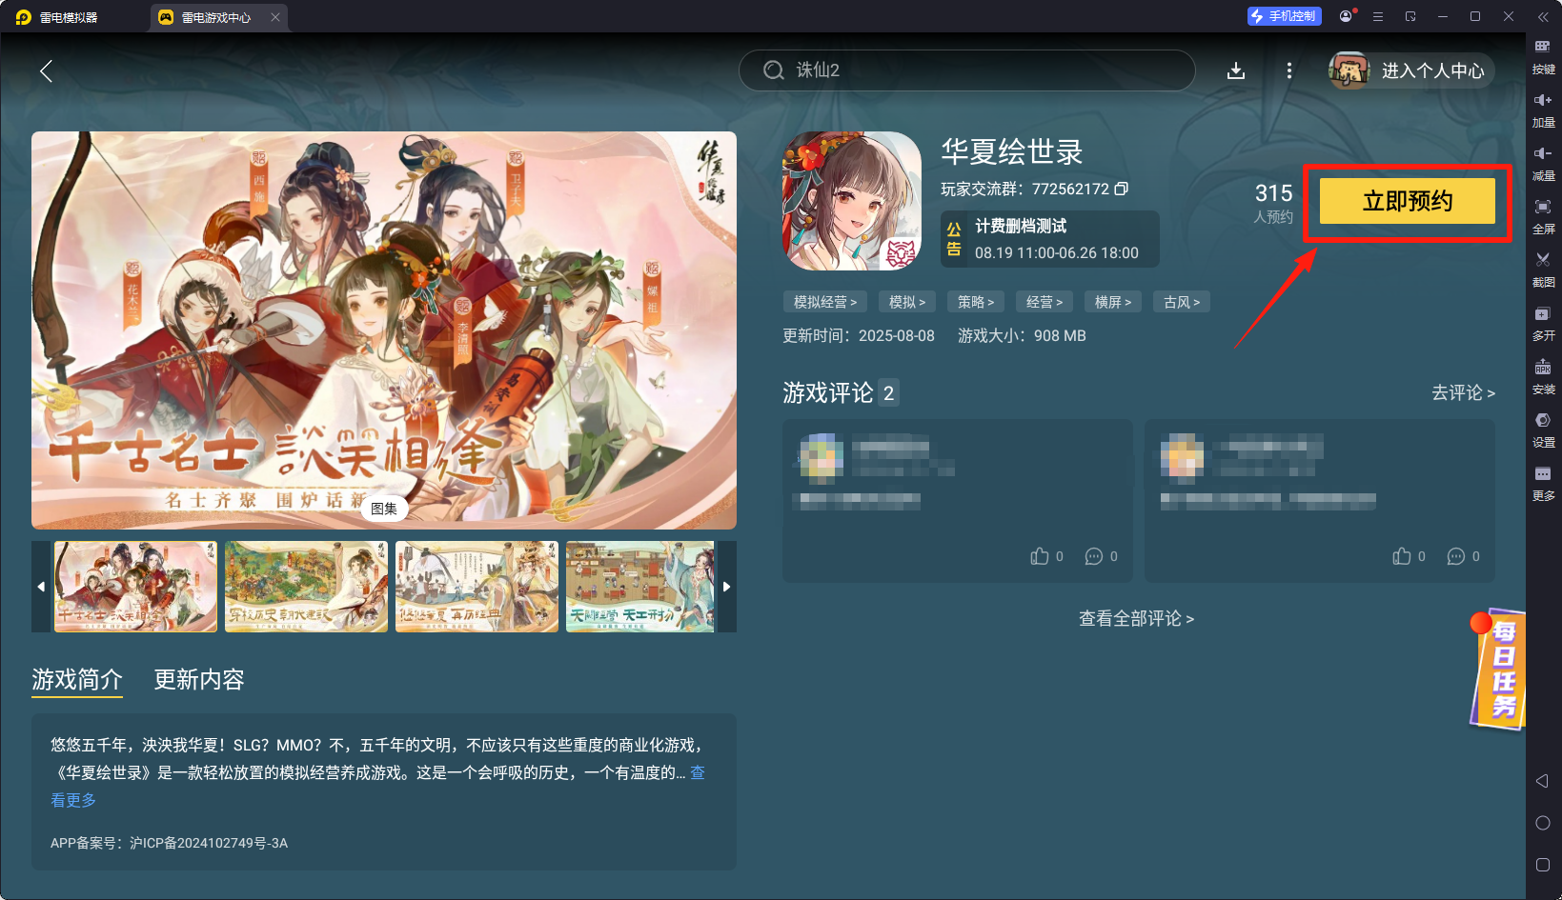The width and height of the screenshot is (1562, 900).
Task: Switch to the 游戏简介 tab
Action: tap(77, 680)
